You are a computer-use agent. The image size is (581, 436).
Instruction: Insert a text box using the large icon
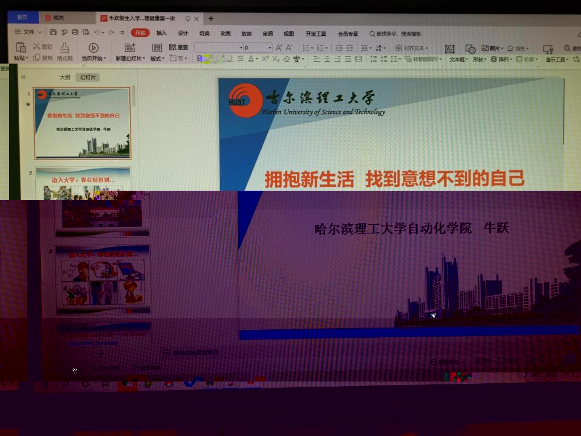coord(449,49)
